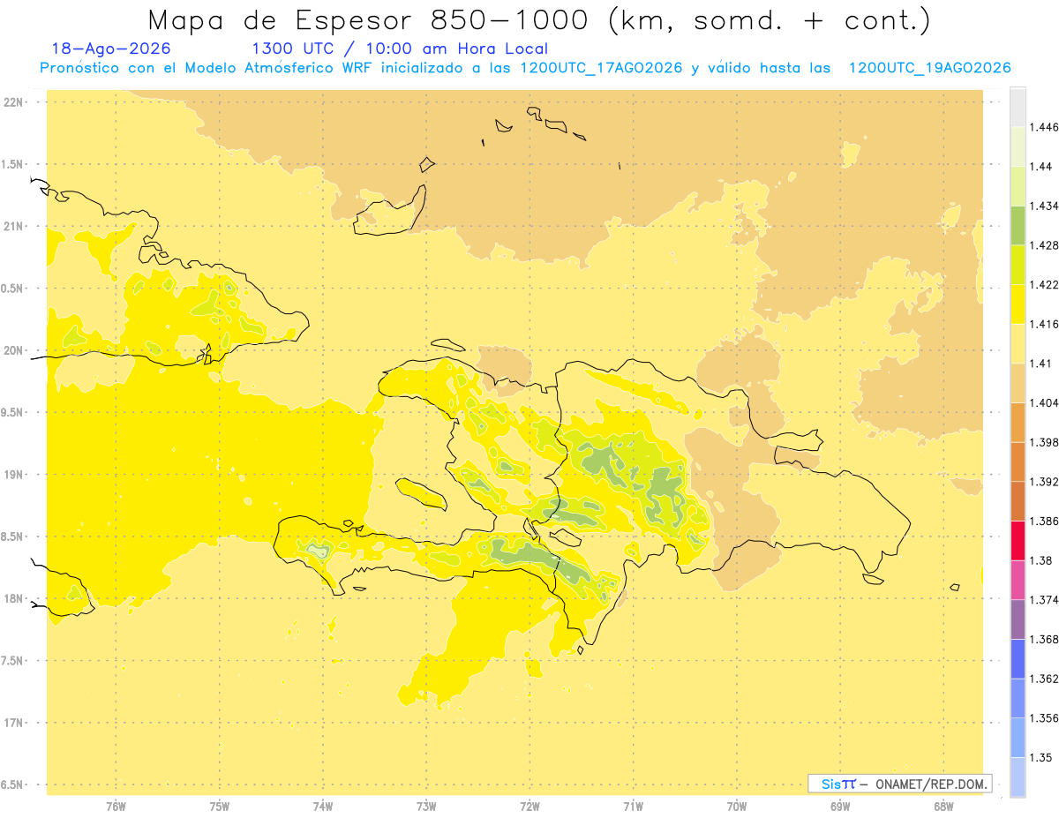The image size is (1059, 818).
Task: Click the longitude label 68W
Action: (x=943, y=806)
